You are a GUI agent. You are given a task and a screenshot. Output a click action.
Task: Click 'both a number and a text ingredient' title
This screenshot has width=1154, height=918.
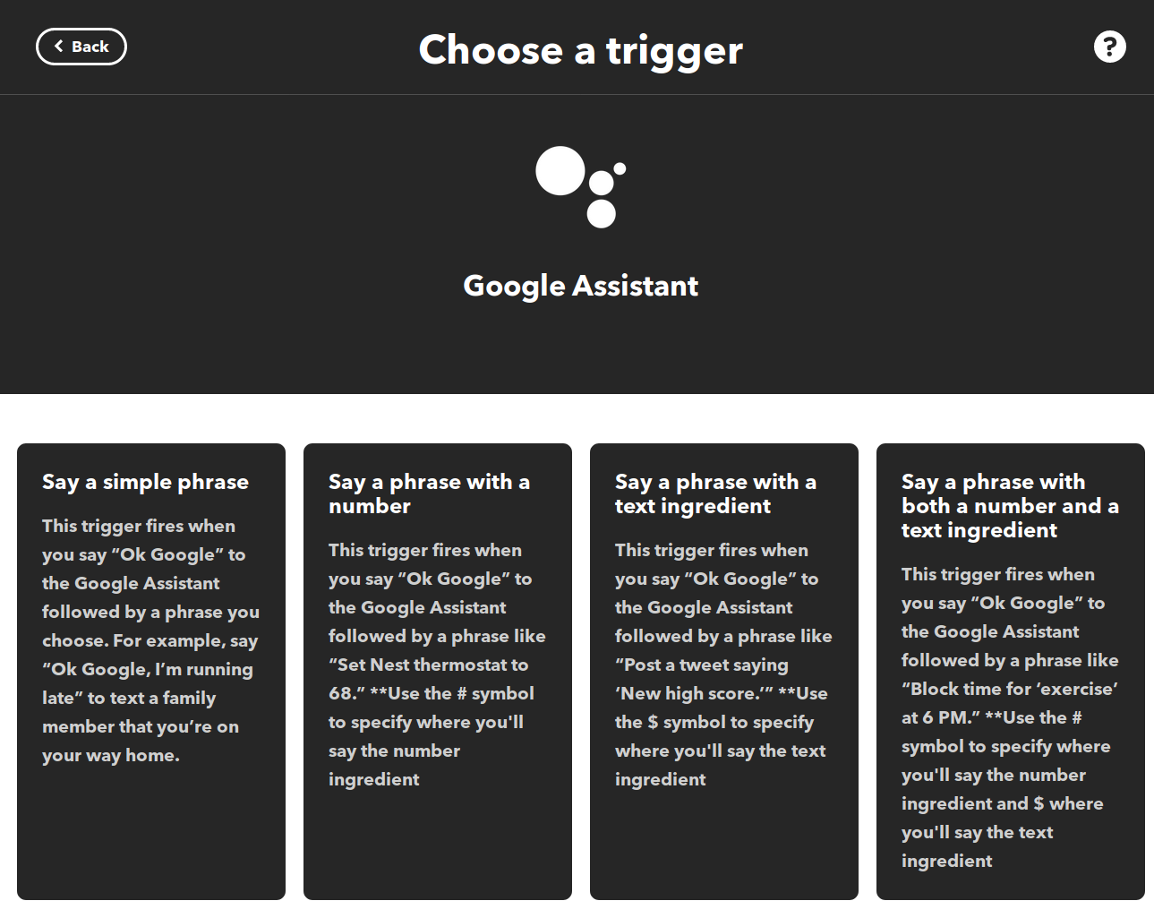1009,506
